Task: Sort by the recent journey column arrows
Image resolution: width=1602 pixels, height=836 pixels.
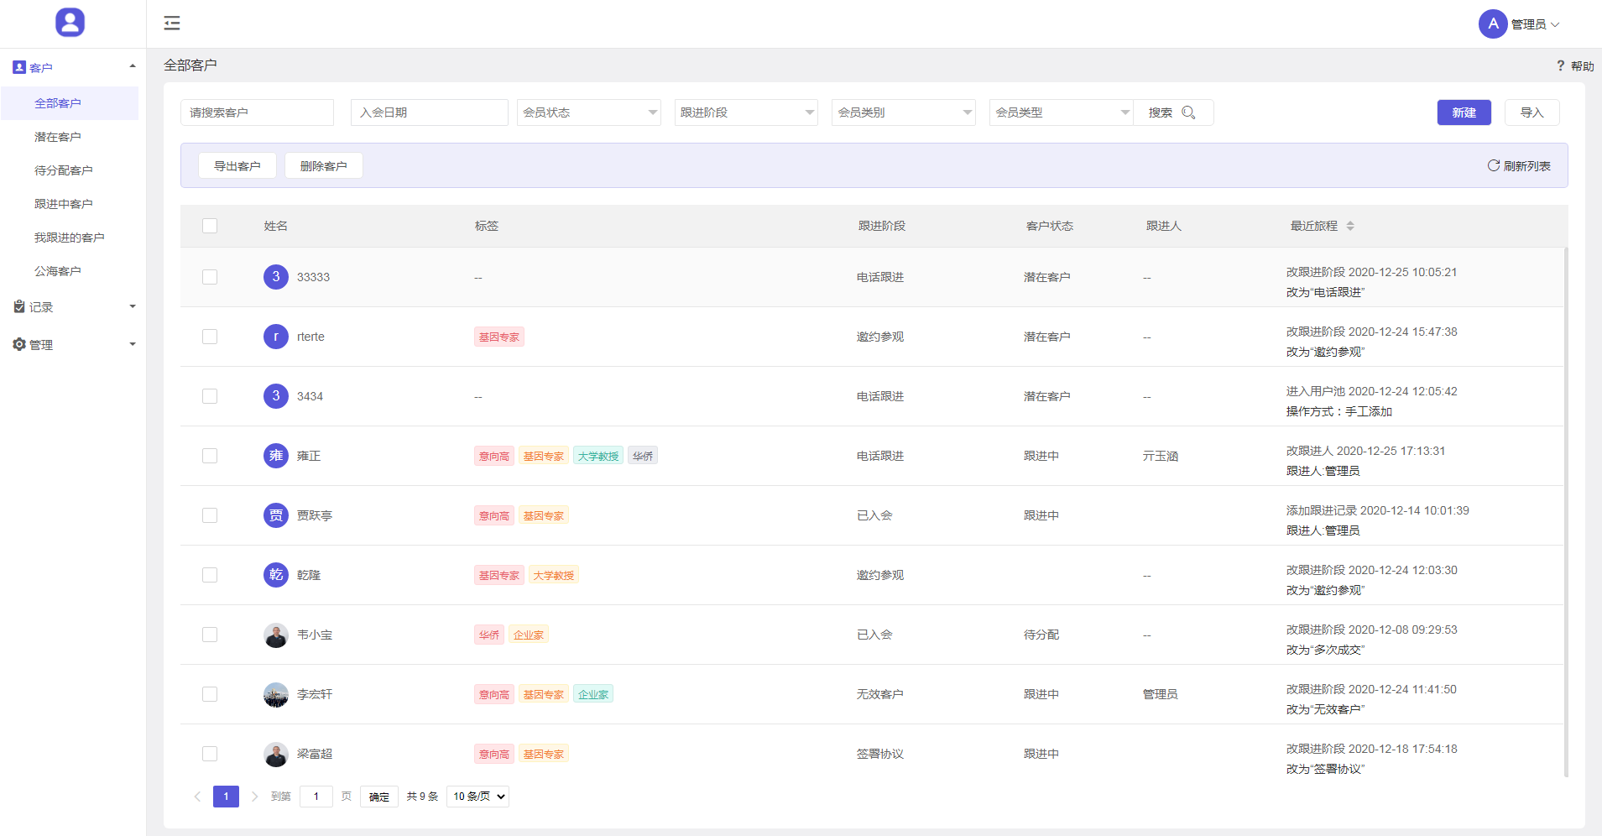Action: click(1350, 226)
